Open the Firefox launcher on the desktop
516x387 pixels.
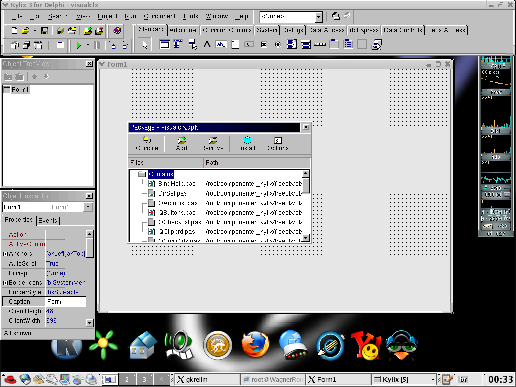tap(255, 345)
